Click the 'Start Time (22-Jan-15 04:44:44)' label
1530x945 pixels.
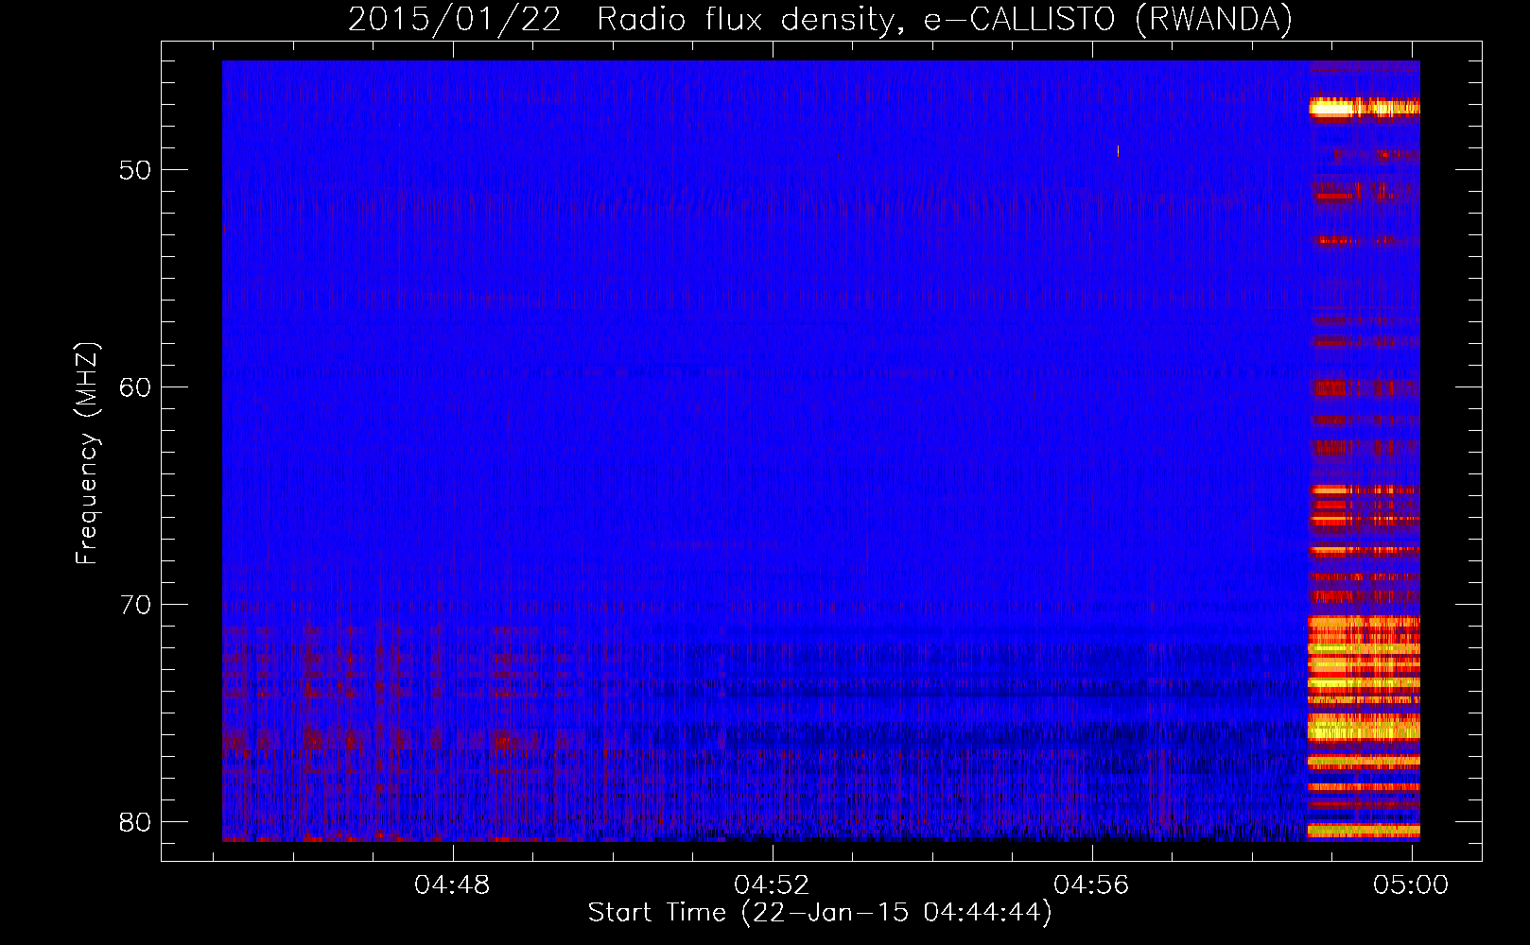coord(820,913)
